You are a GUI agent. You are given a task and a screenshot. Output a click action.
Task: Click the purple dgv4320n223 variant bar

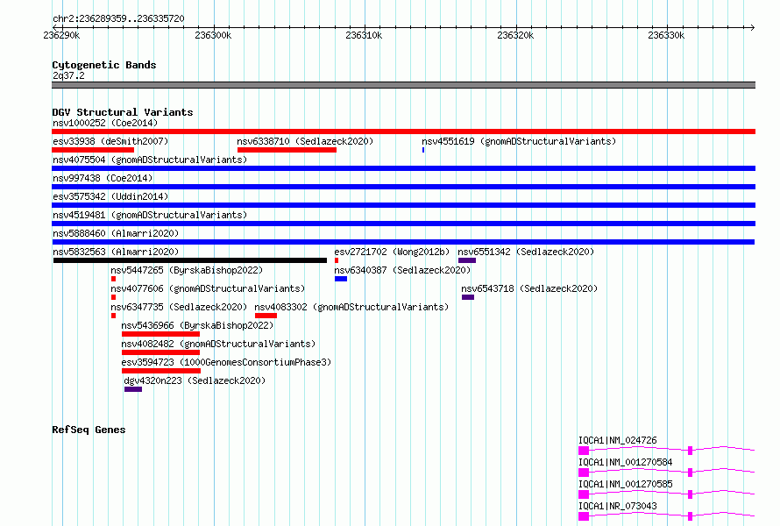pyautogui.click(x=133, y=389)
